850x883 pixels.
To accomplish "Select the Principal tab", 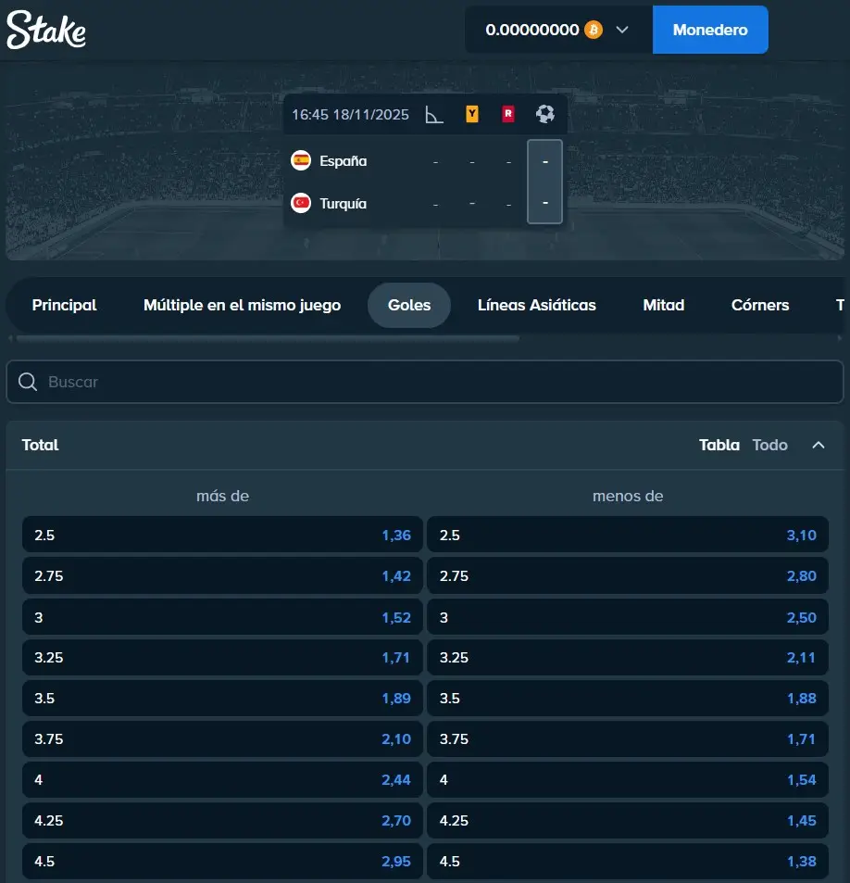I will 64,305.
